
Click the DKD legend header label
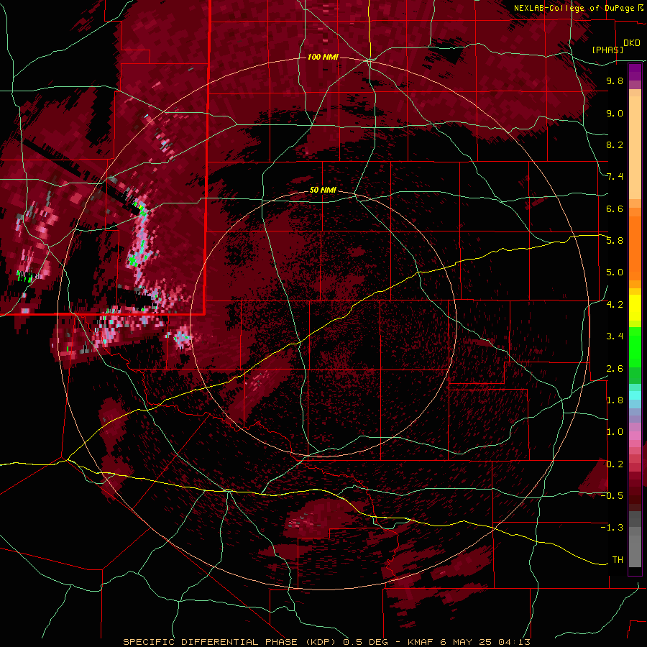632,43
